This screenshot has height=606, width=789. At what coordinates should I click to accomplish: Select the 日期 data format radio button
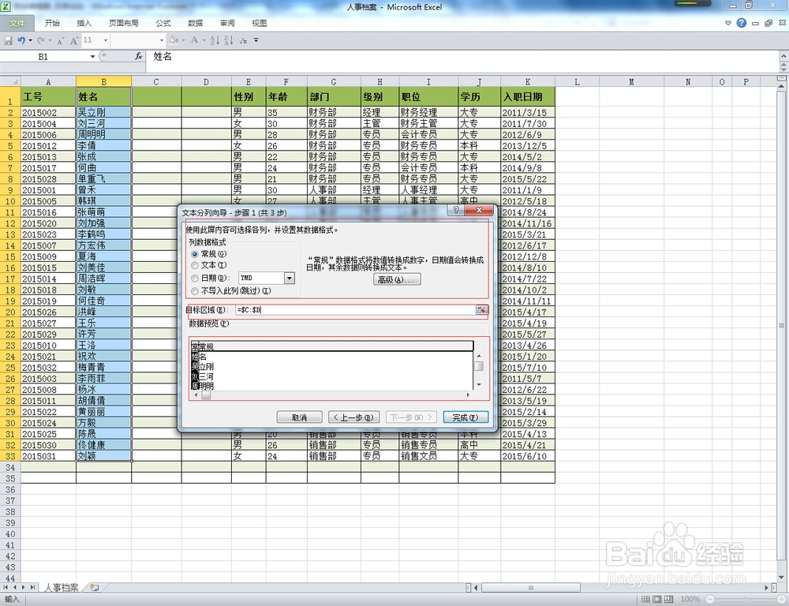coord(194,278)
